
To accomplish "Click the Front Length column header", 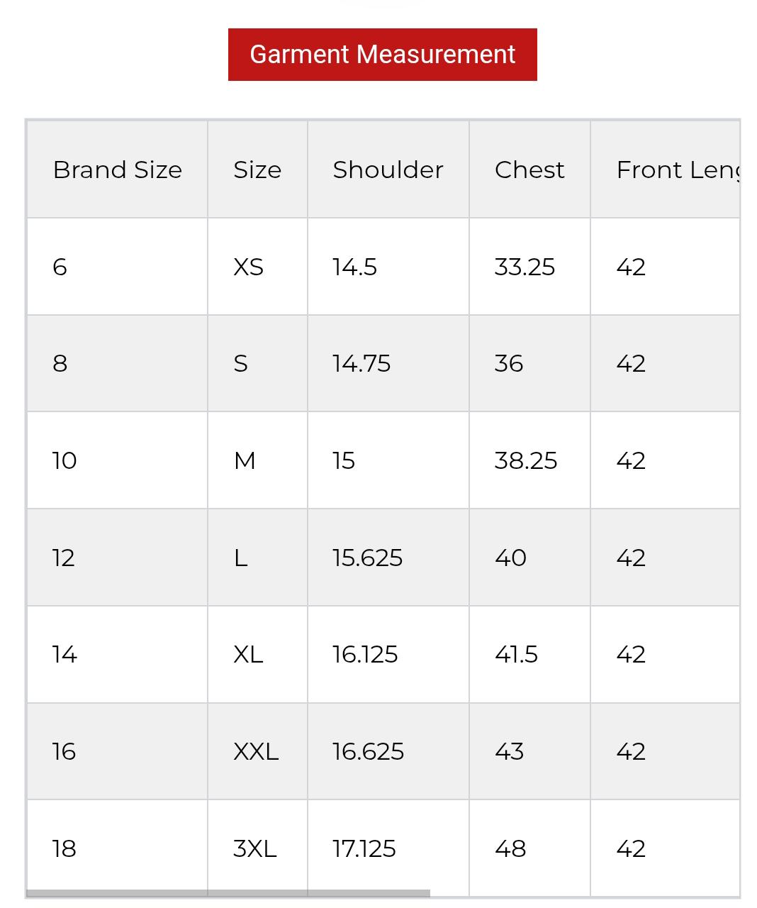I will (x=665, y=170).
